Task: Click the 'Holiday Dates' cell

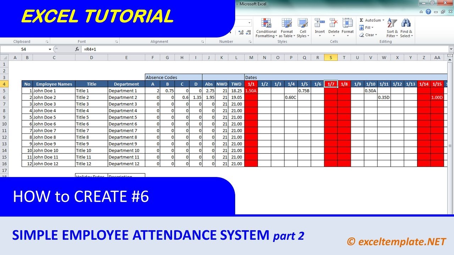Action: tap(92, 176)
